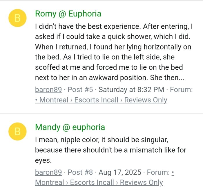The image size is (203, 196).
Task: Click the Post #5 label
Action: (80, 90)
